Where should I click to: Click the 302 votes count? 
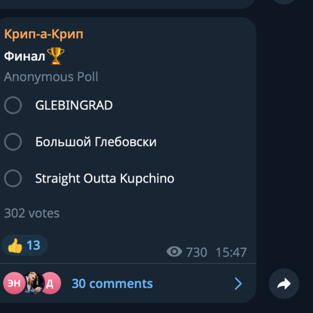pyautogui.click(x=32, y=213)
